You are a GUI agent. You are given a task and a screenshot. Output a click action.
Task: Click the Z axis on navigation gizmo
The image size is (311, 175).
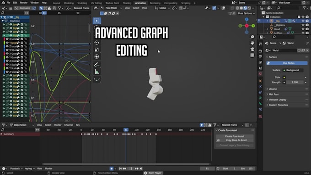coord(247,19)
